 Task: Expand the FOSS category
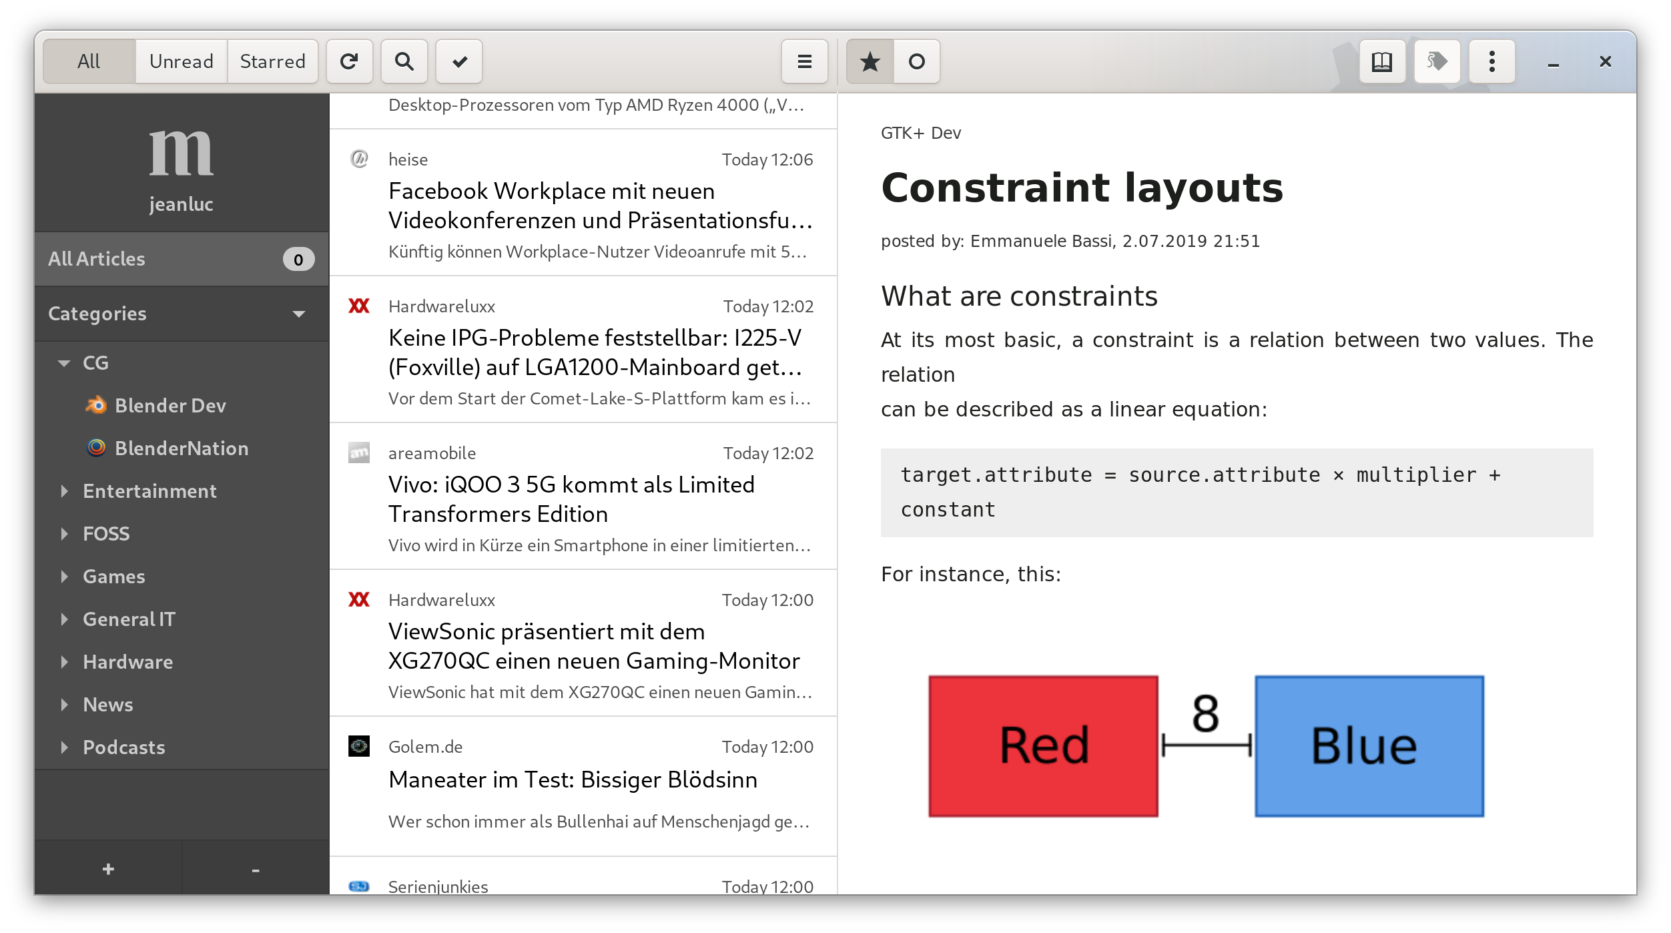[x=64, y=534]
